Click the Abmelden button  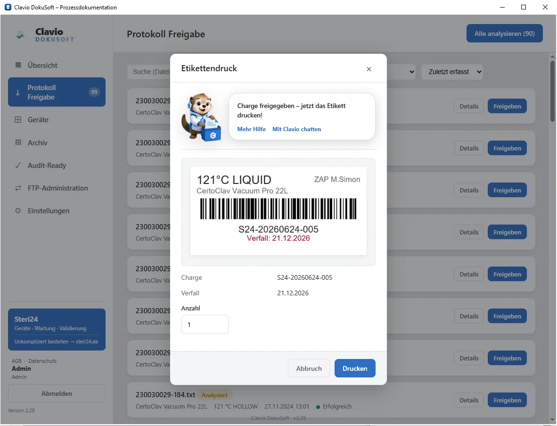tap(57, 393)
